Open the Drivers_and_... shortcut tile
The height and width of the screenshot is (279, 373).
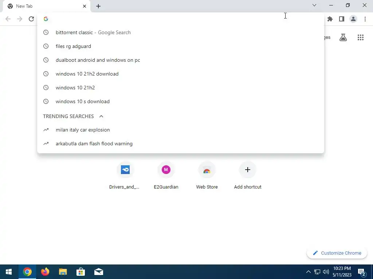125,175
